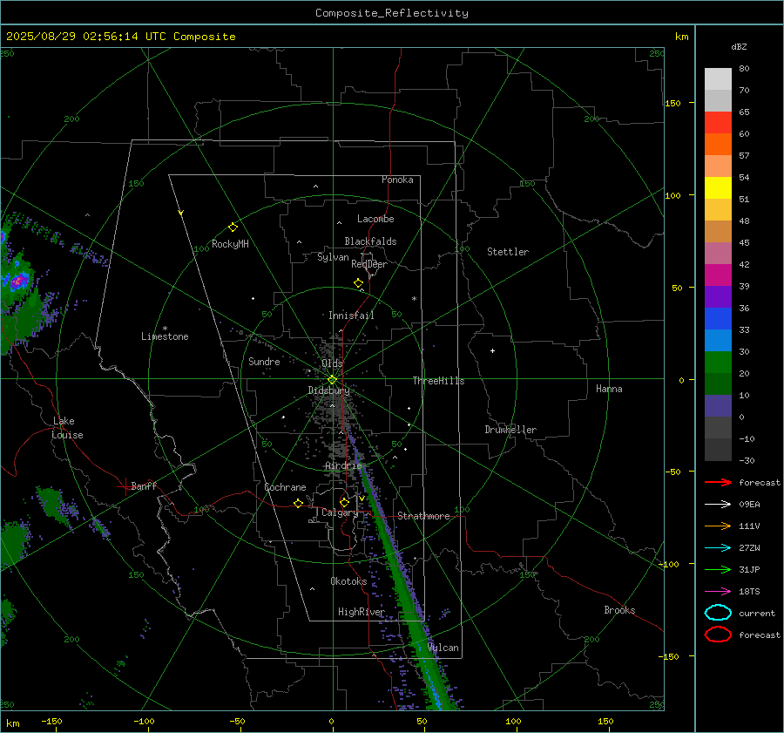Select the Innisfail label
The width and height of the screenshot is (784, 733).
tap(351, 316)
